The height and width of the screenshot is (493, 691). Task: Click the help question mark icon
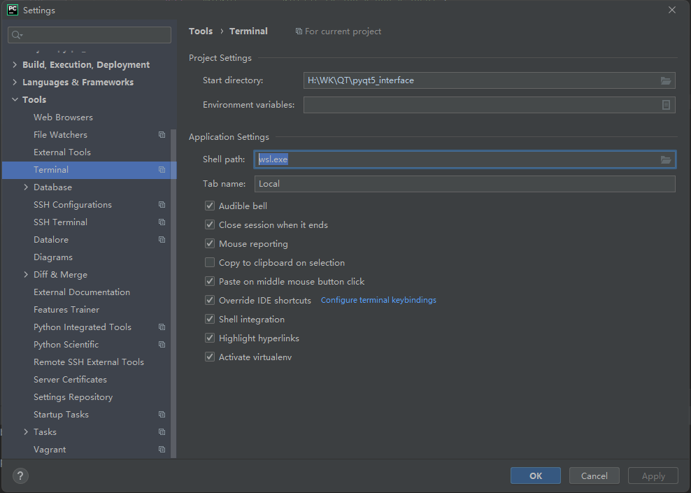coord(20,476)
